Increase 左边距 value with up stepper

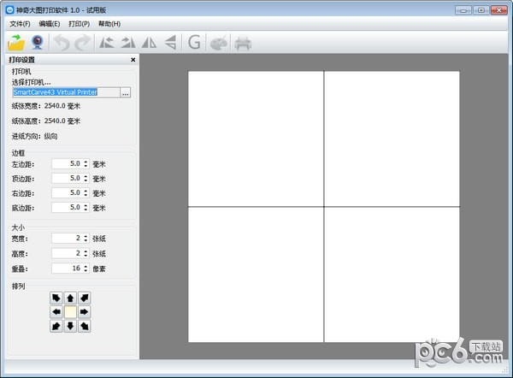(x=85, y=161)
